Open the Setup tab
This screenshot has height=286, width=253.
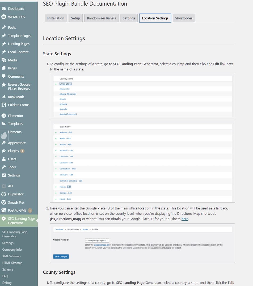tap(75, 18)
